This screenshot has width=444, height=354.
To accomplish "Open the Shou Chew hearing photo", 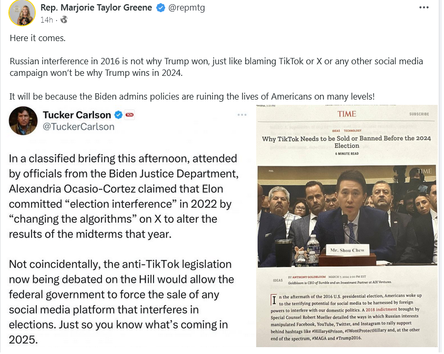I will (347, 216).
